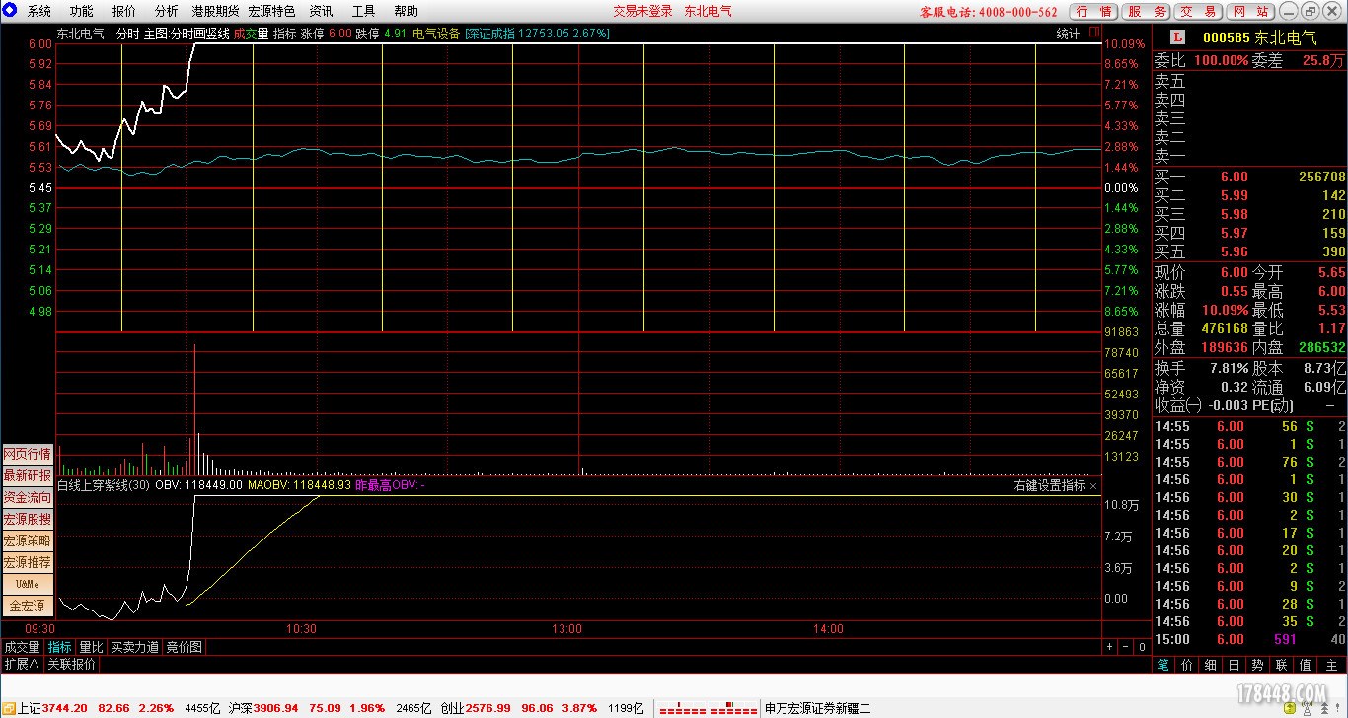Switch to the 指标 sub-chart tab

[60, 647]
